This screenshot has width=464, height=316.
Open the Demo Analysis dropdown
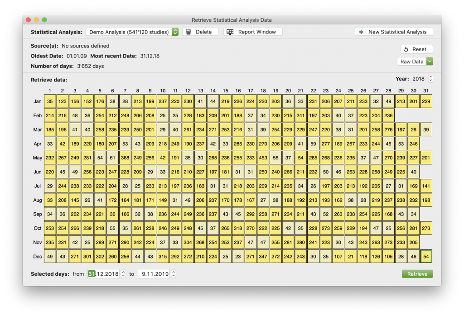click(132, 32)
